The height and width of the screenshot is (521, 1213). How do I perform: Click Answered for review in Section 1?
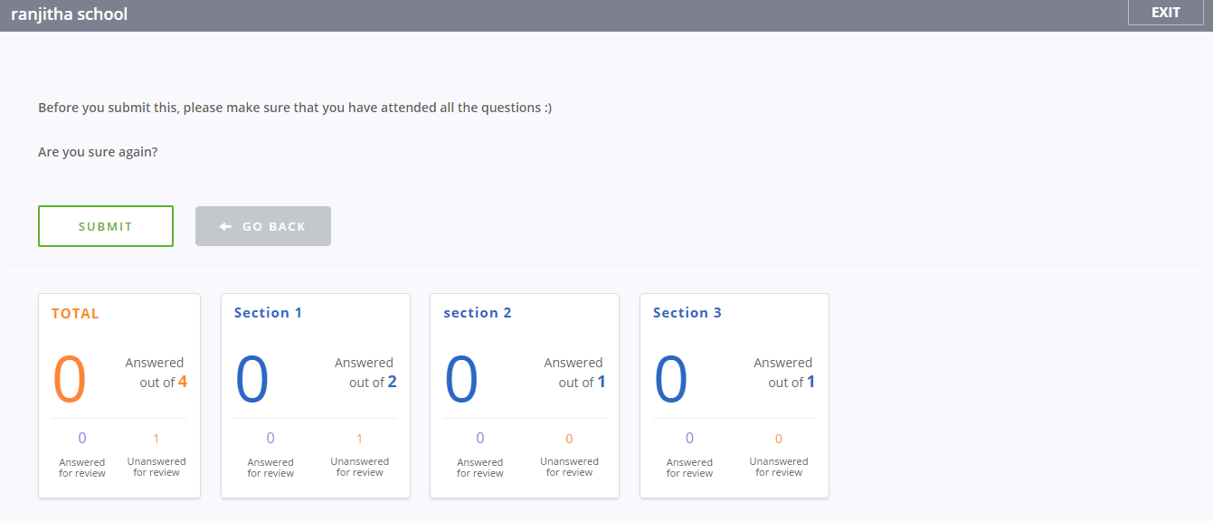270,468
